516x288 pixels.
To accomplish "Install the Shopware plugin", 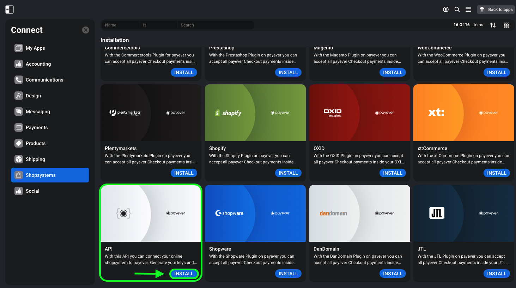I will tap(288, 274).
